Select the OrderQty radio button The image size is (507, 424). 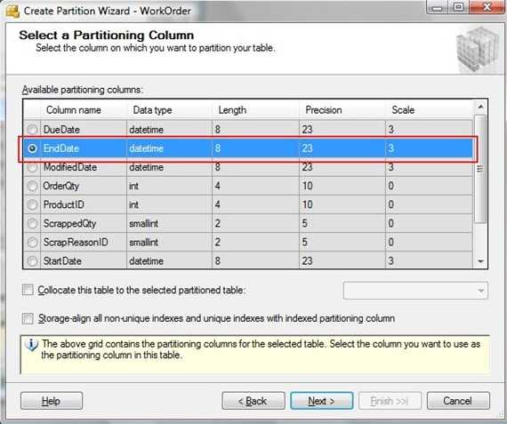click(32, 186)
